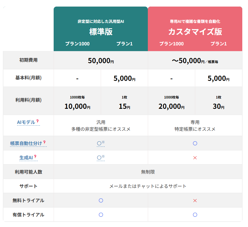Click the メールまたはチャットによるサポート text
This screenshot has height=227, width=248.
(x=148, y=186)
